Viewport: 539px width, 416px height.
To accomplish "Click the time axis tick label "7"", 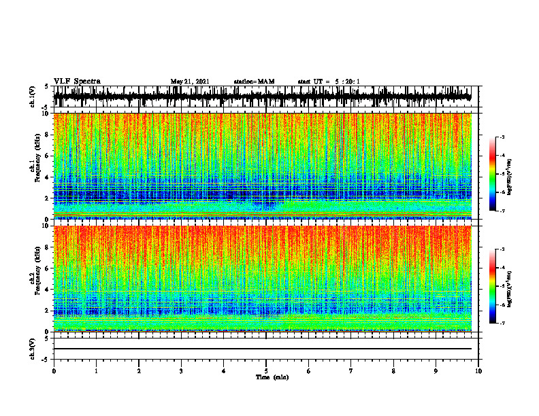I will coord(351,371).
